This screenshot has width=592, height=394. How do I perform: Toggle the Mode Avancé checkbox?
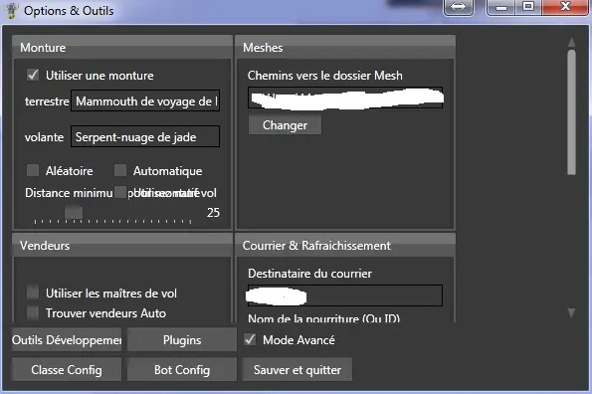click(250, 339)
